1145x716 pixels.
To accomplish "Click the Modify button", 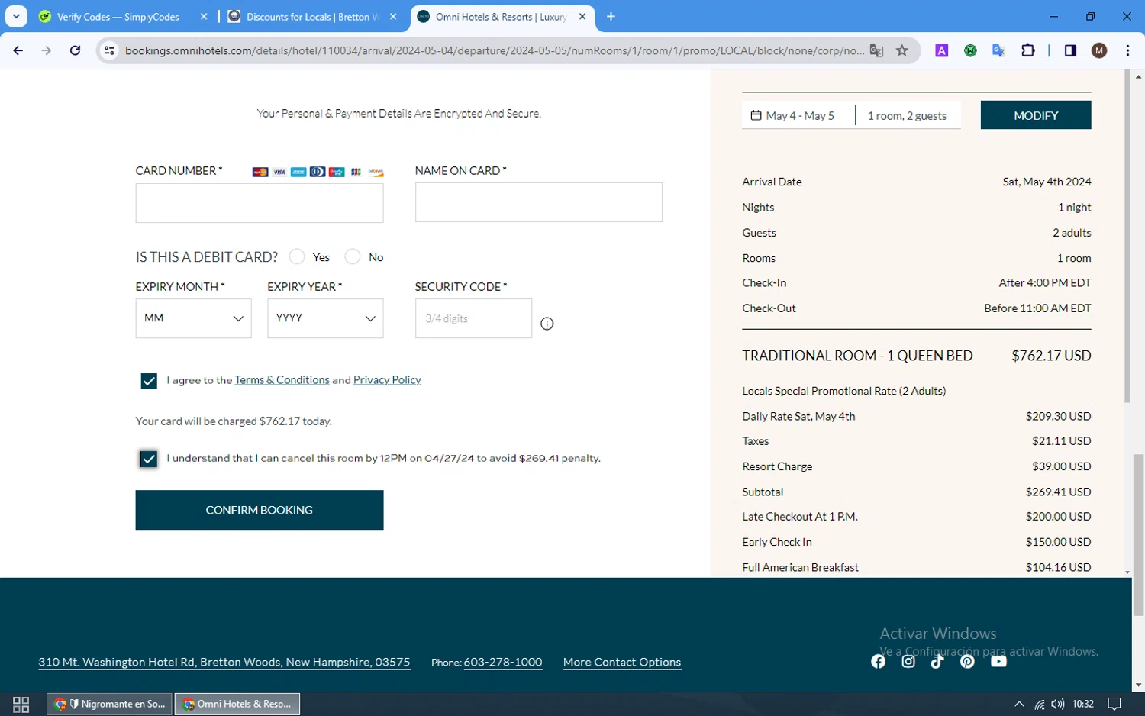I will click(x=1036, y=115).
